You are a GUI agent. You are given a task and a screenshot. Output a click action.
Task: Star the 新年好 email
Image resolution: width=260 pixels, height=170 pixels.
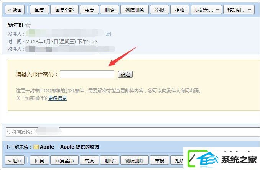click(28, 25)
